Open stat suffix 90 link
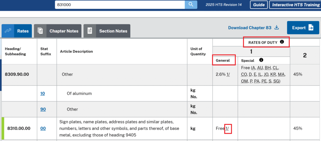Screen dimensions: 321x141 [x=43, y=109]
